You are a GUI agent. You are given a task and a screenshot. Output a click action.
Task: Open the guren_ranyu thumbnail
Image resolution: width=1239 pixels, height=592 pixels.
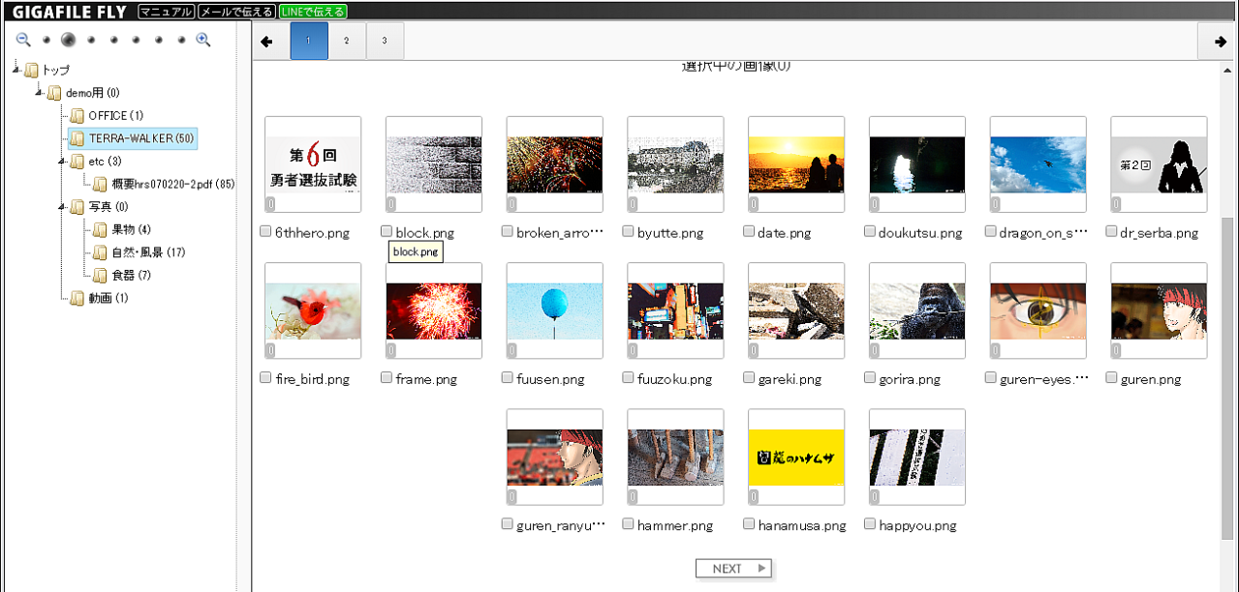coord(554,457)
